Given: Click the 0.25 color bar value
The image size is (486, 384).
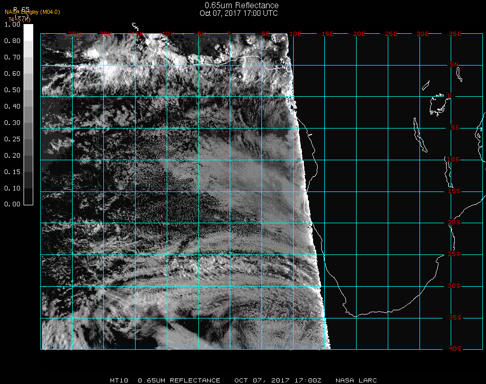Looking at the screenshot, I should tap(12, 139).
